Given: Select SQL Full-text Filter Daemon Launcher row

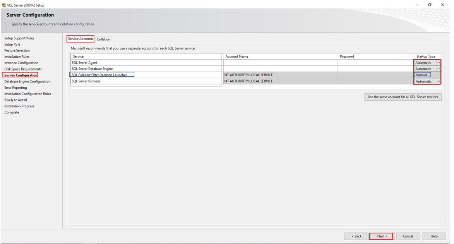Looking at the screenshot, I should point(146,75).
